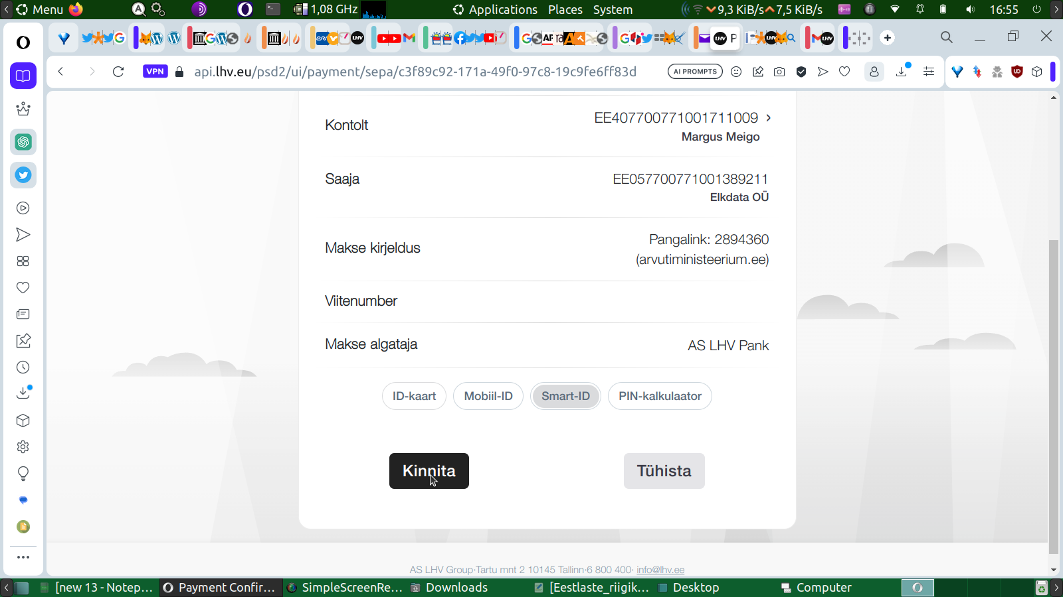Open the Easy Setup sliders icon

click(x=929, y=72)
